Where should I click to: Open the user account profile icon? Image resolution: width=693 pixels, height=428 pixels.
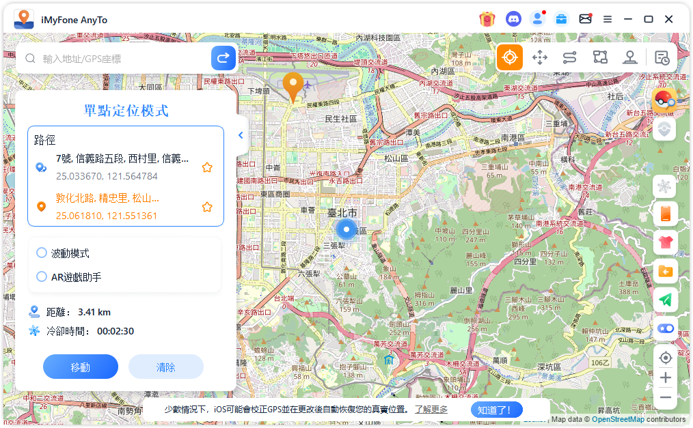pos(537,19)
